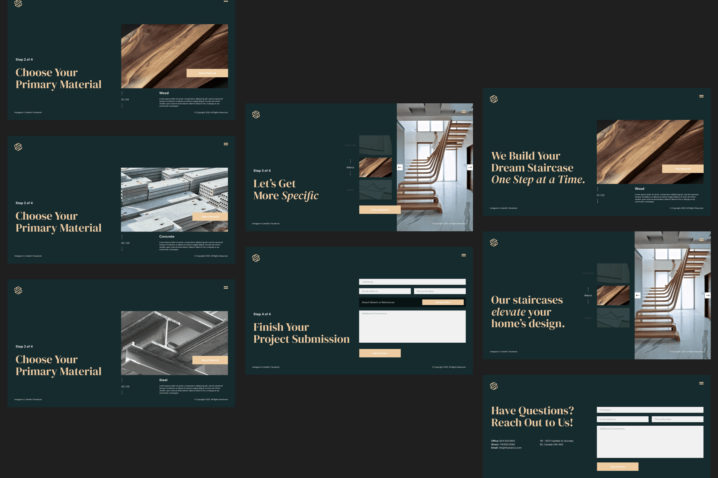Submit form on Step 4 of 4 screen
Viewport: 718px width, 478px height.
pyautogui.click(x=380, y=353)
